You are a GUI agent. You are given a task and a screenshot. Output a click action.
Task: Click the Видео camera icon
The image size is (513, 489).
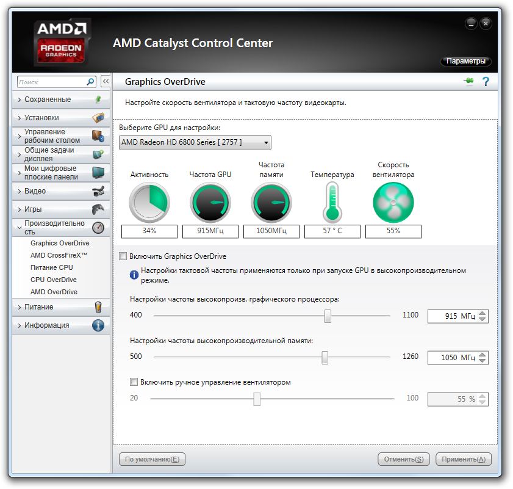click(98, 191)
